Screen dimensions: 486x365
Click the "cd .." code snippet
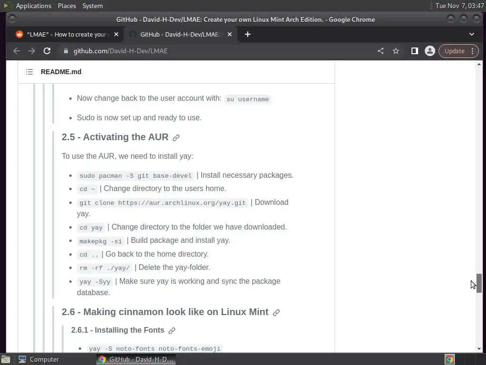point(89,255)
